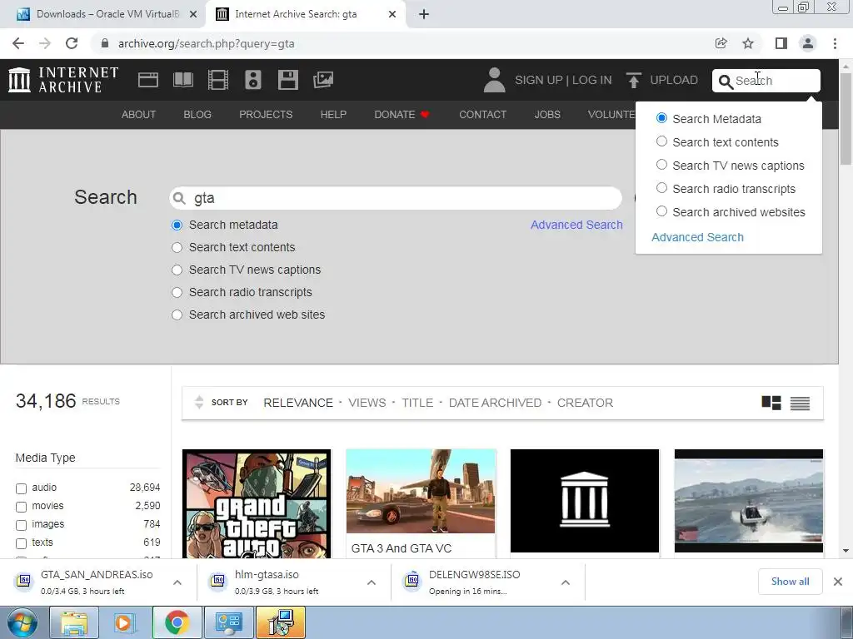The image size is (853, 639).
Task: Open the Software floppy disk icon
Action: pos(287,80)
